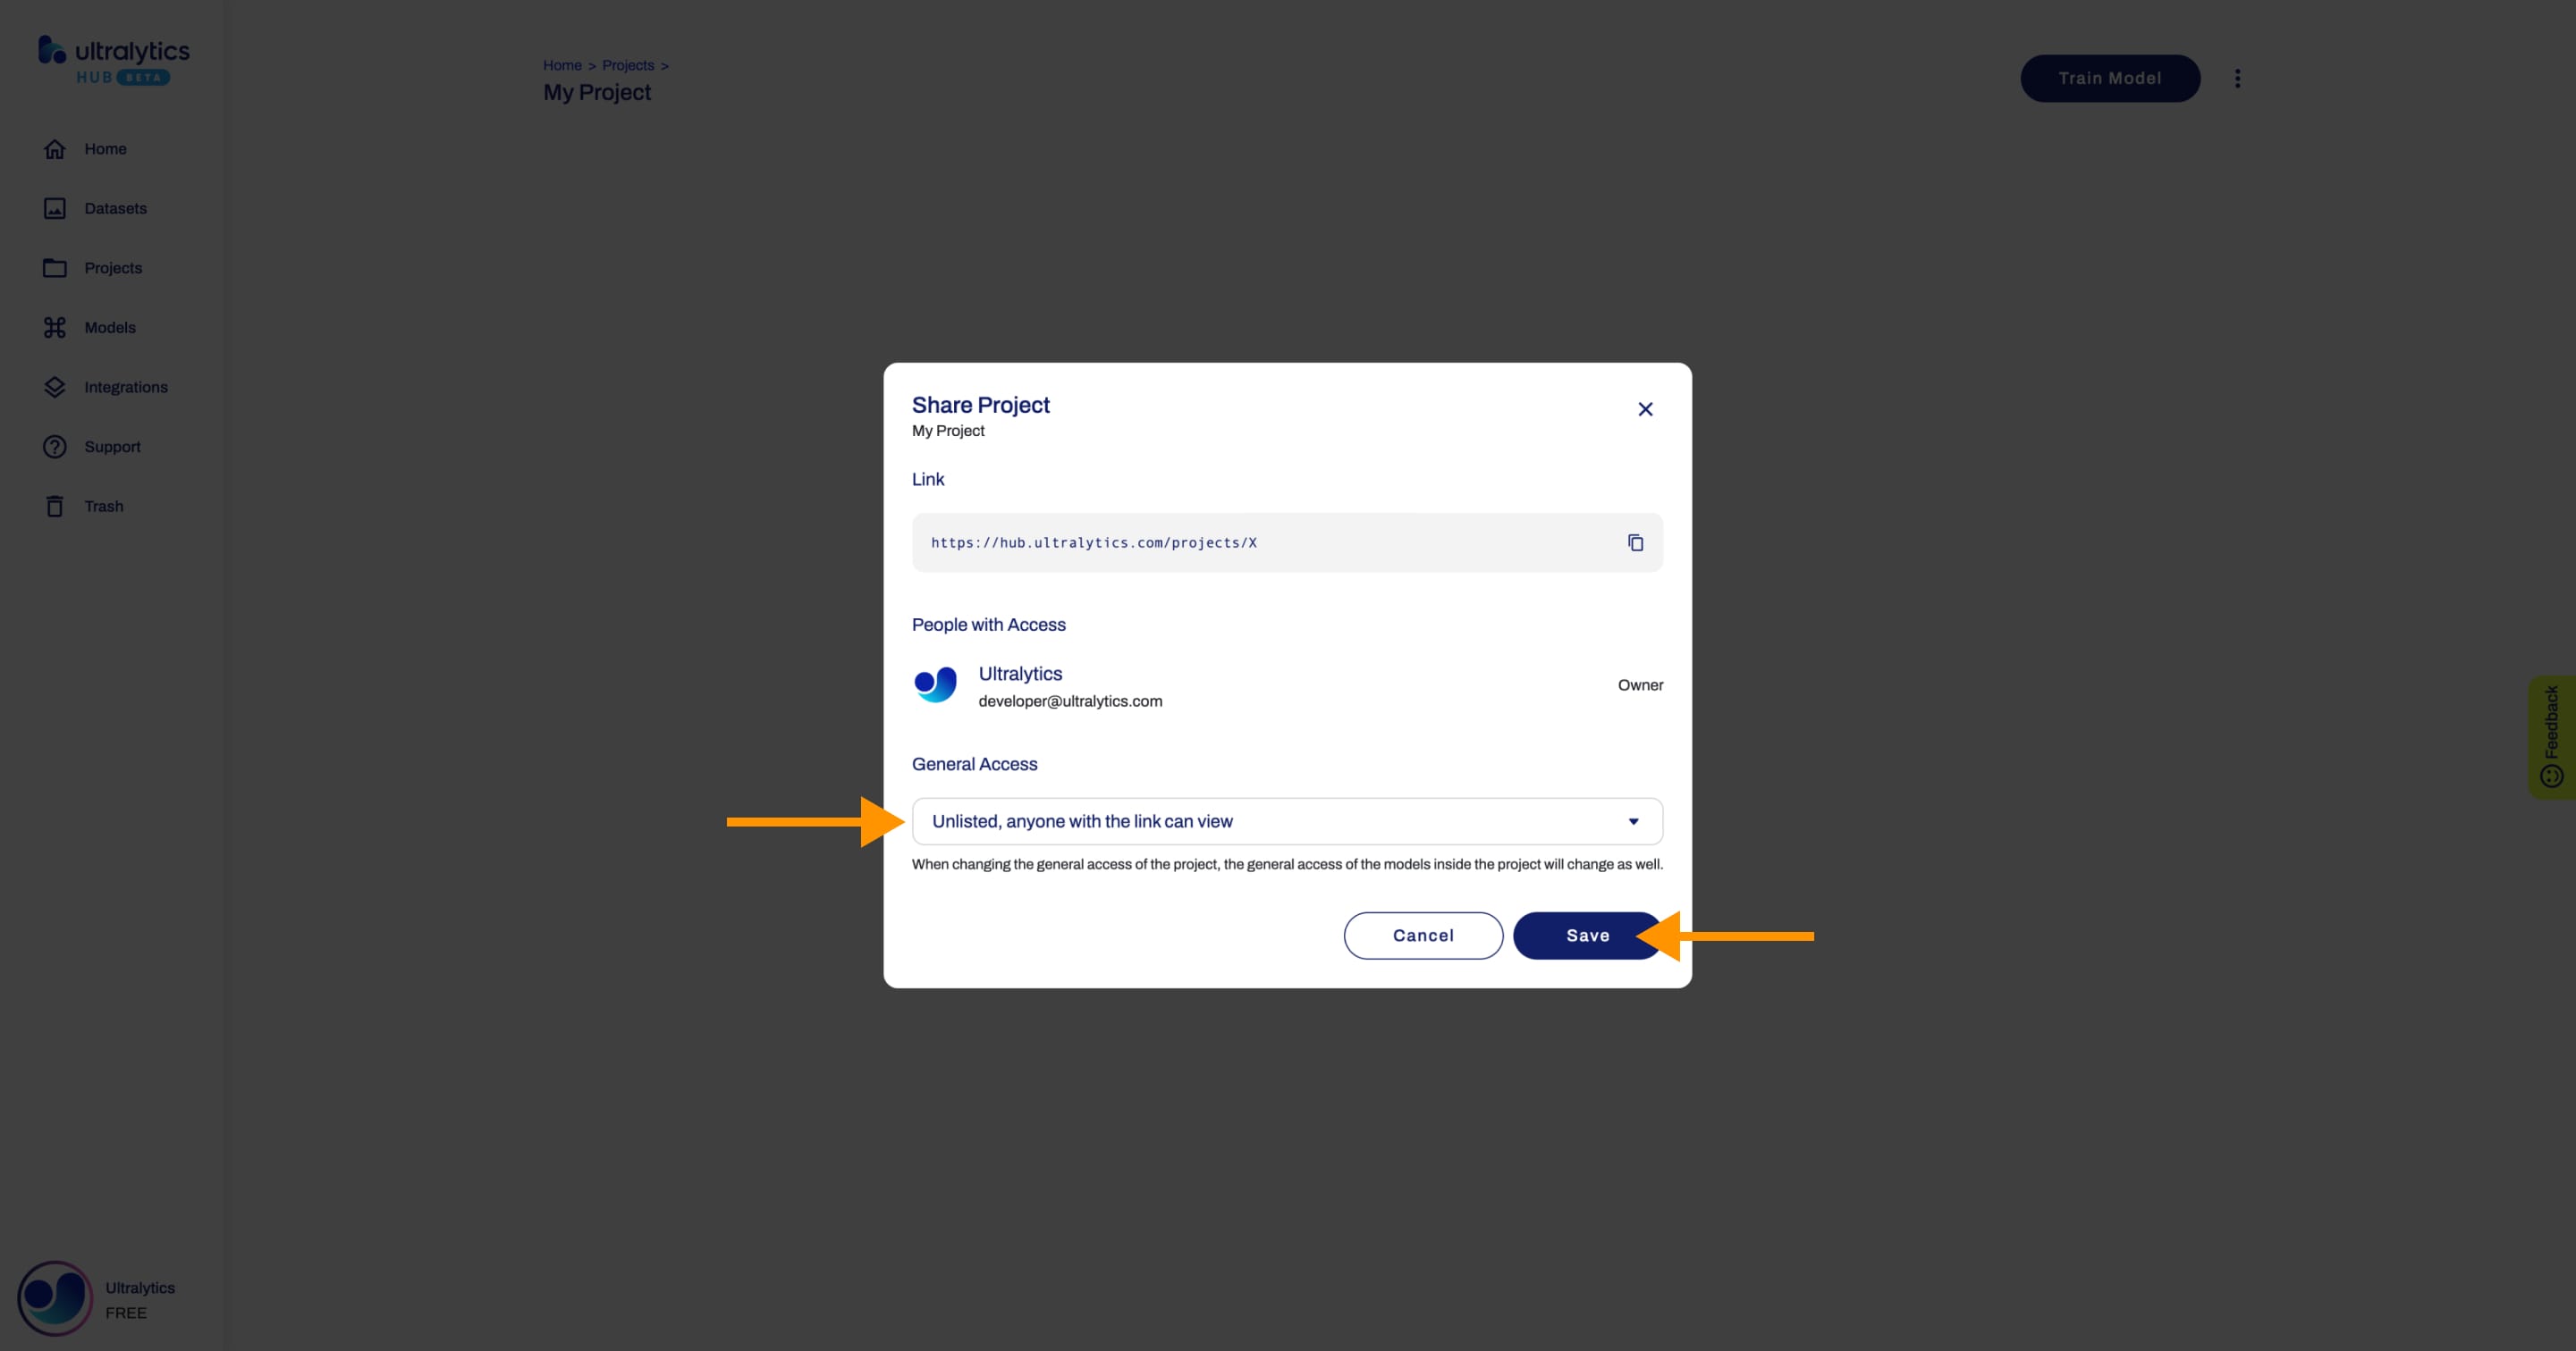
Task: Navigate to Projects section
Action: pos(113,267)
